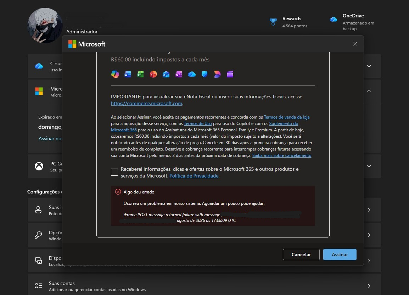Click the Suas contas row title
This screenshot has height=295, width=409.
pos(62,283)
